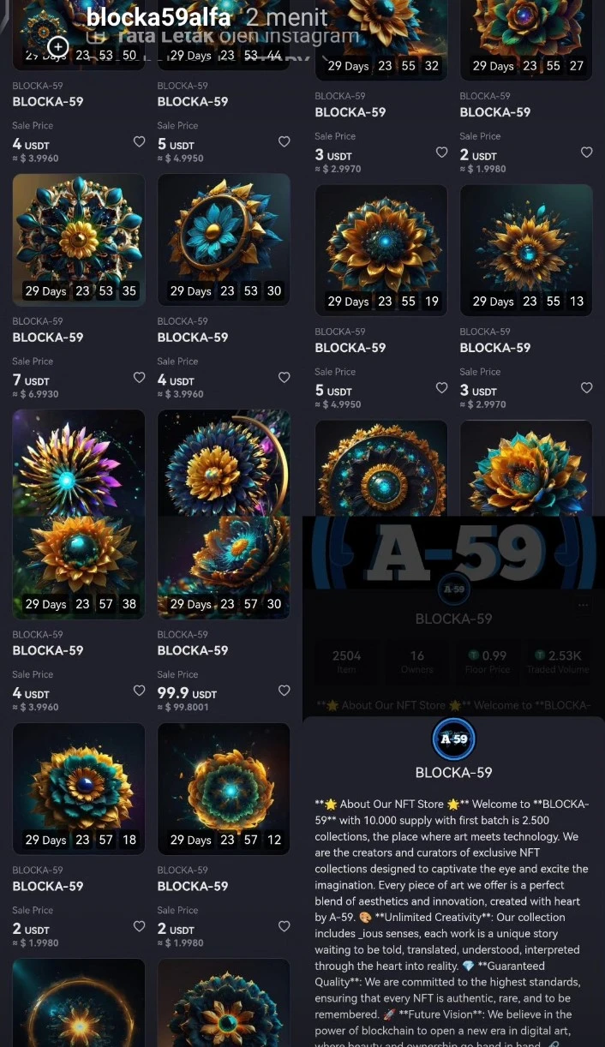Tap the plus circle icon at top
605x1047 pixels.
pos(57,46)
